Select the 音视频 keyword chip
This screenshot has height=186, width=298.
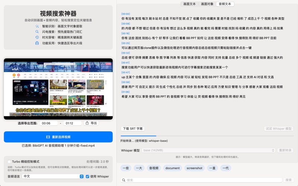point(154,168)
